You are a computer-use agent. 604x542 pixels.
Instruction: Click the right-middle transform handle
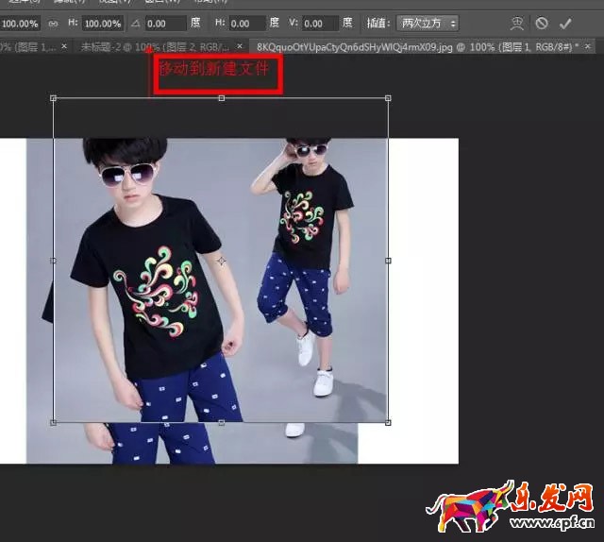pos(388,261)
